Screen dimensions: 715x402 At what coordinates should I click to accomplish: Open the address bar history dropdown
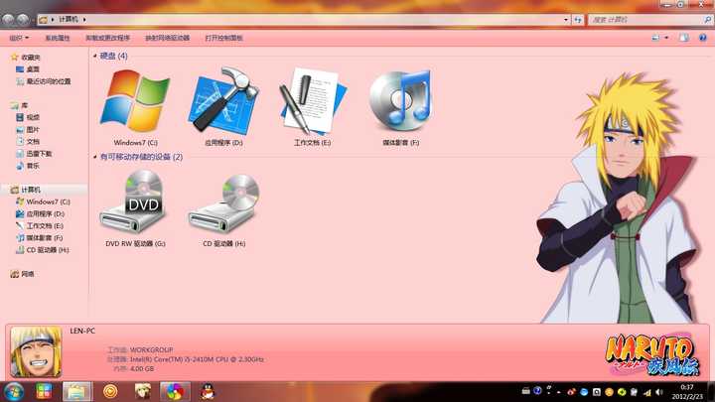566,20
